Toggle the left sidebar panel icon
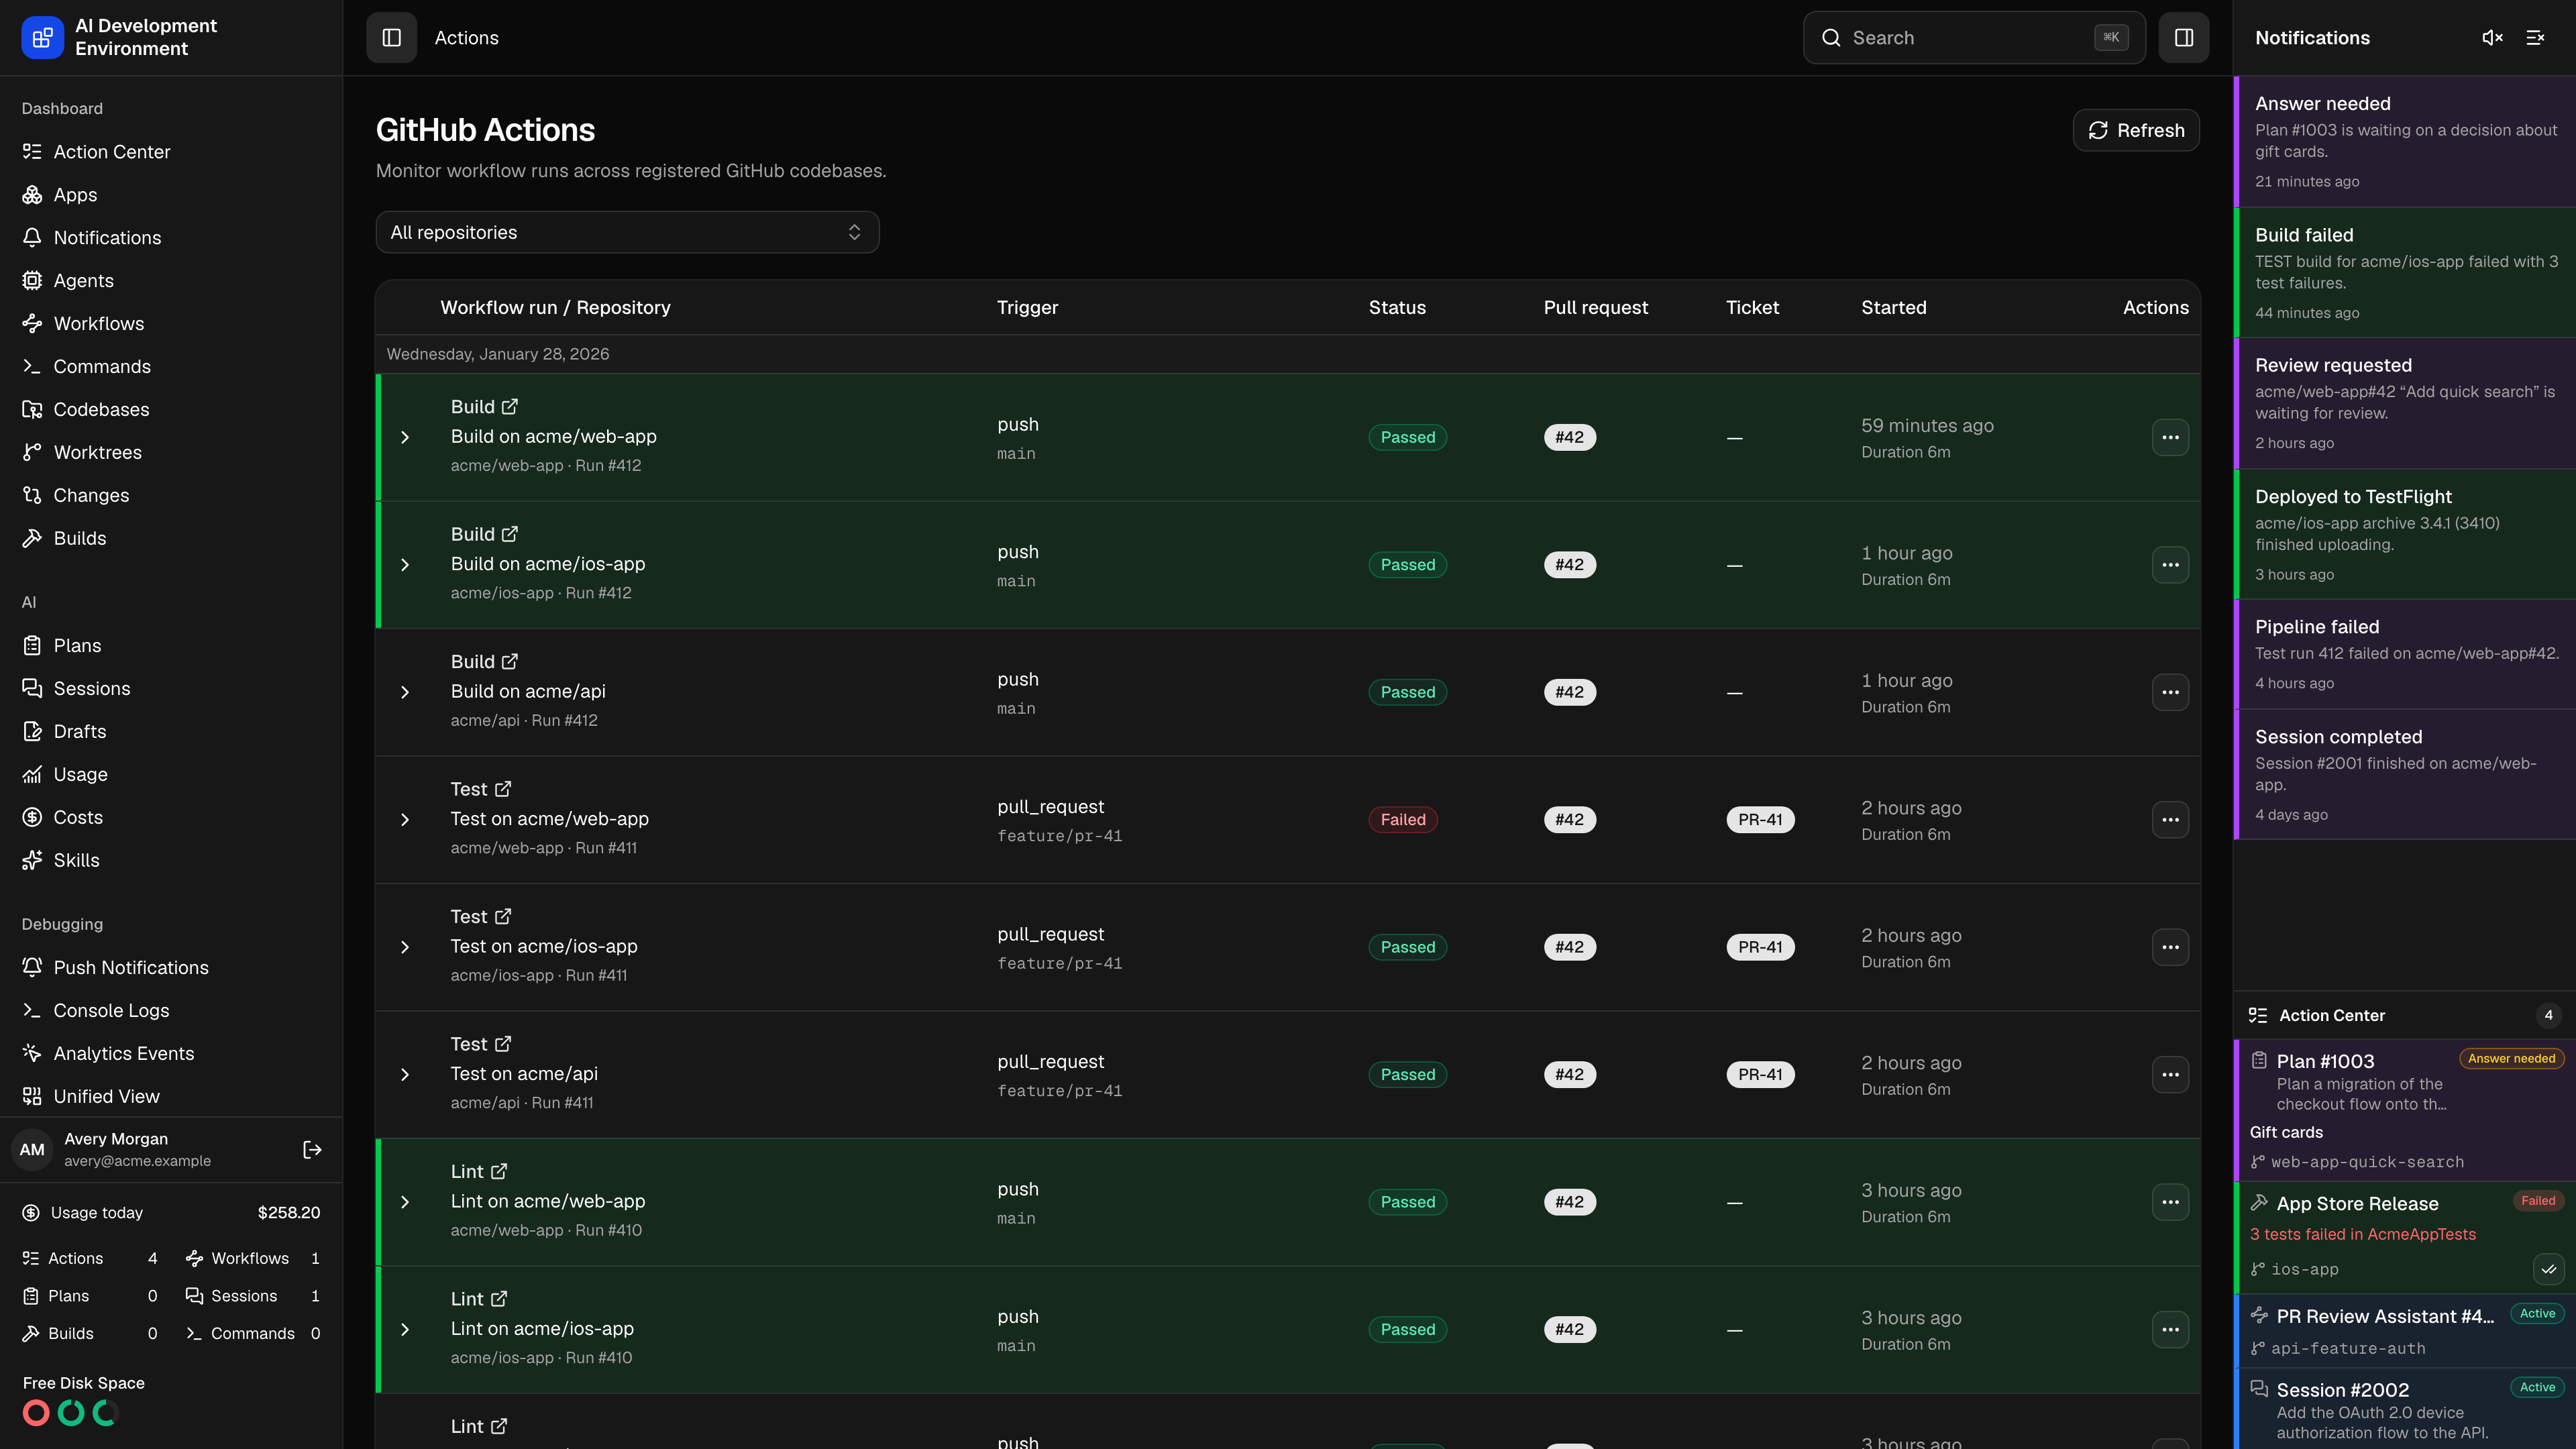 click(391, 37)
